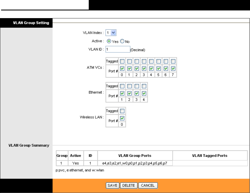Uncheck ATM VCs Port # 1 checkbox
Image resolution: width=250 pixels, height=193 pixels.
129,69
